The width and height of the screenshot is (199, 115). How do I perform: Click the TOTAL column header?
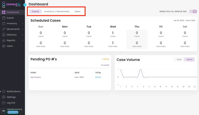(x=98, y=73)
